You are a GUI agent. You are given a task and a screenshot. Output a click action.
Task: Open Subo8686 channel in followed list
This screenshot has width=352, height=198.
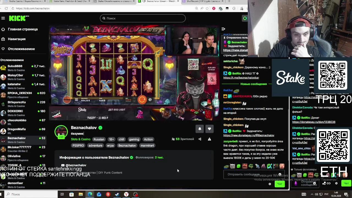click(x=23, y=68)
